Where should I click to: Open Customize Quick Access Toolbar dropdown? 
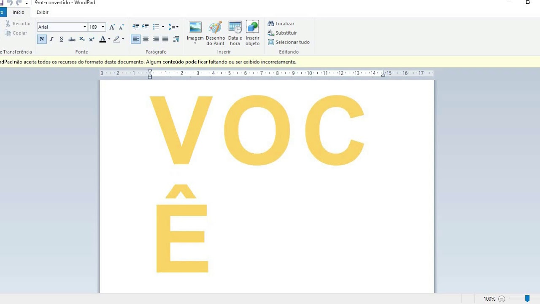pyautogui.click(x=27, y=3)
